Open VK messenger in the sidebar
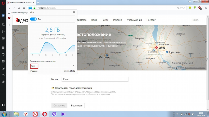Viewport: 209px width, 117px height. click(3, 15)
